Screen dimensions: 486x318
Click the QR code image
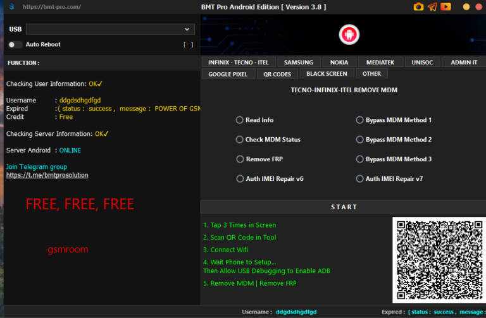[x=440, y=260]
